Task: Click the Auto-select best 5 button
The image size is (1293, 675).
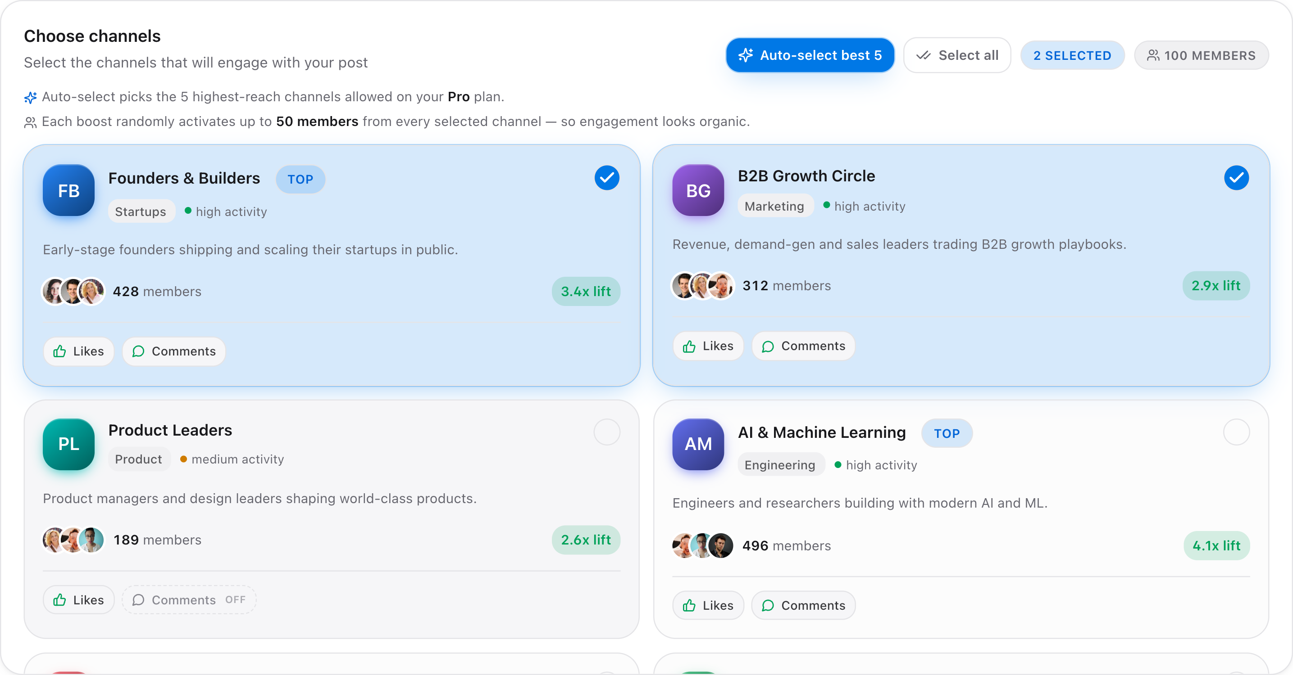Action: click(x=810, y=55)
